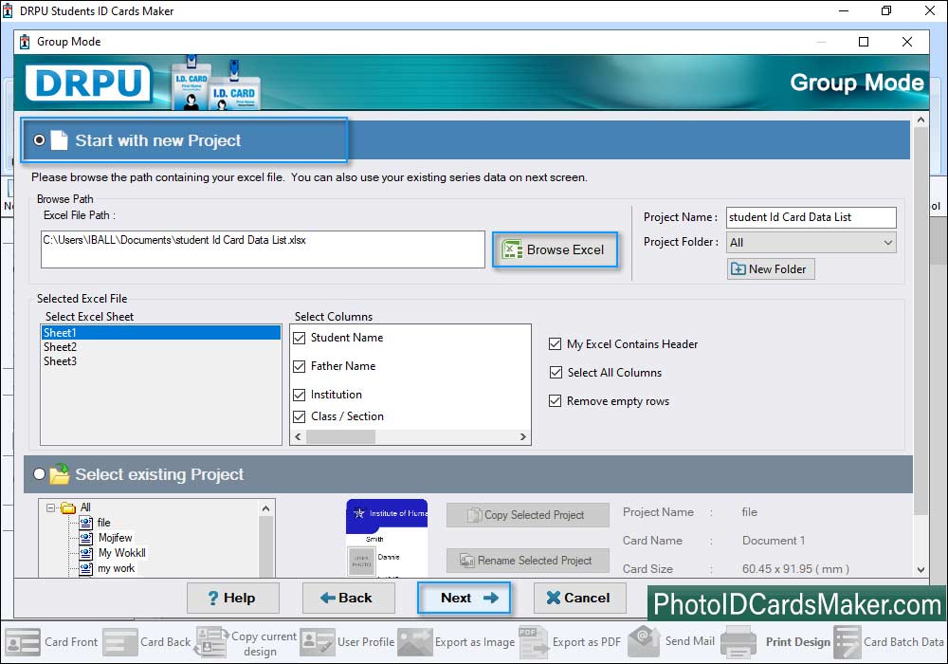
Task: Click the 'My Wokkll' project icon
Action: (x=86, y=553)
